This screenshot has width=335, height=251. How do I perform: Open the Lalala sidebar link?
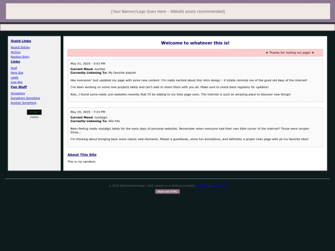tap(14, 77)
